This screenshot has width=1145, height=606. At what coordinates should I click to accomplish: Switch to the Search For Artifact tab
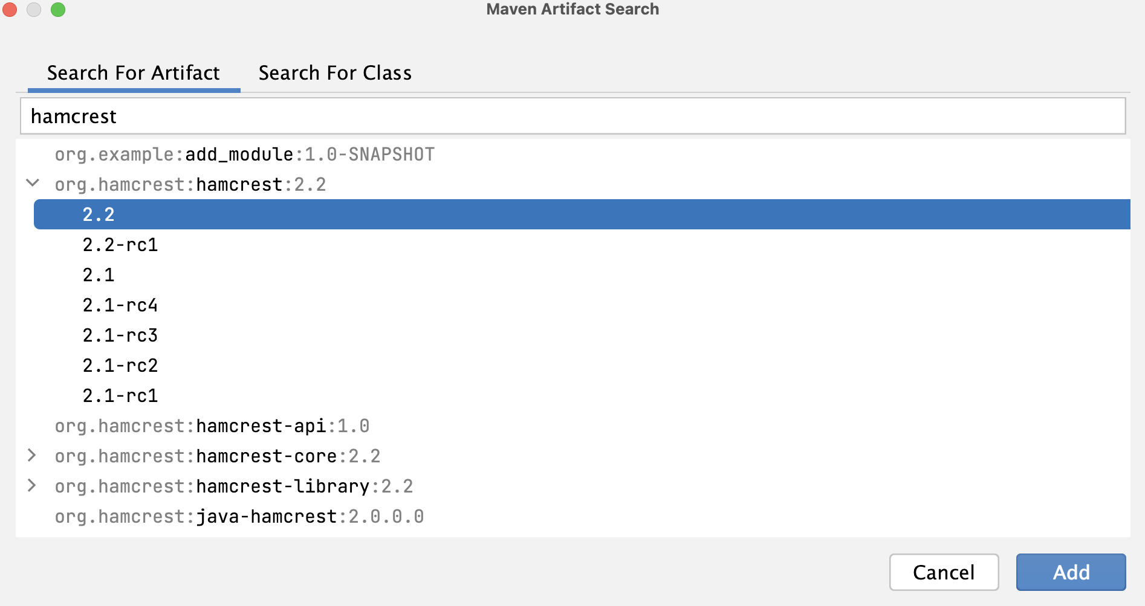click(134, 72)
